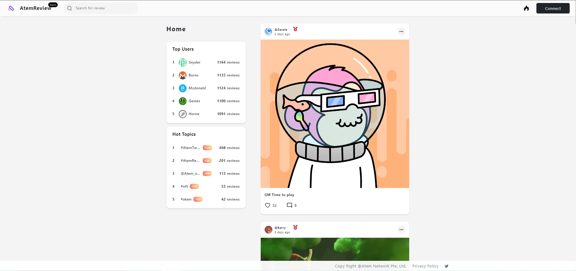Open more options on @Zavala's post
The image size is (576, 271).
tap(401, 31)
